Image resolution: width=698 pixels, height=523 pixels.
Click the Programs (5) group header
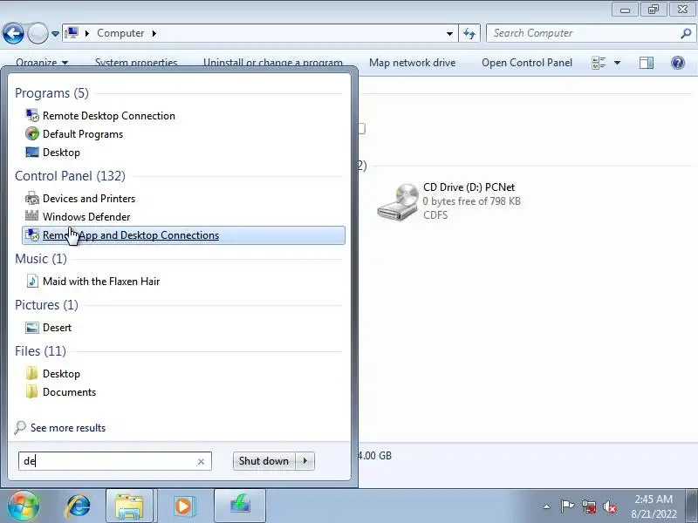tap(51, 93)
